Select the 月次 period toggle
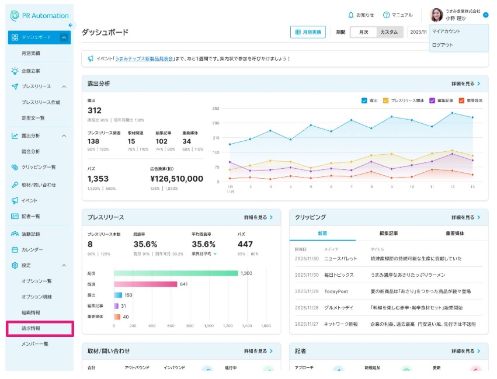 [x=363, y=32]
